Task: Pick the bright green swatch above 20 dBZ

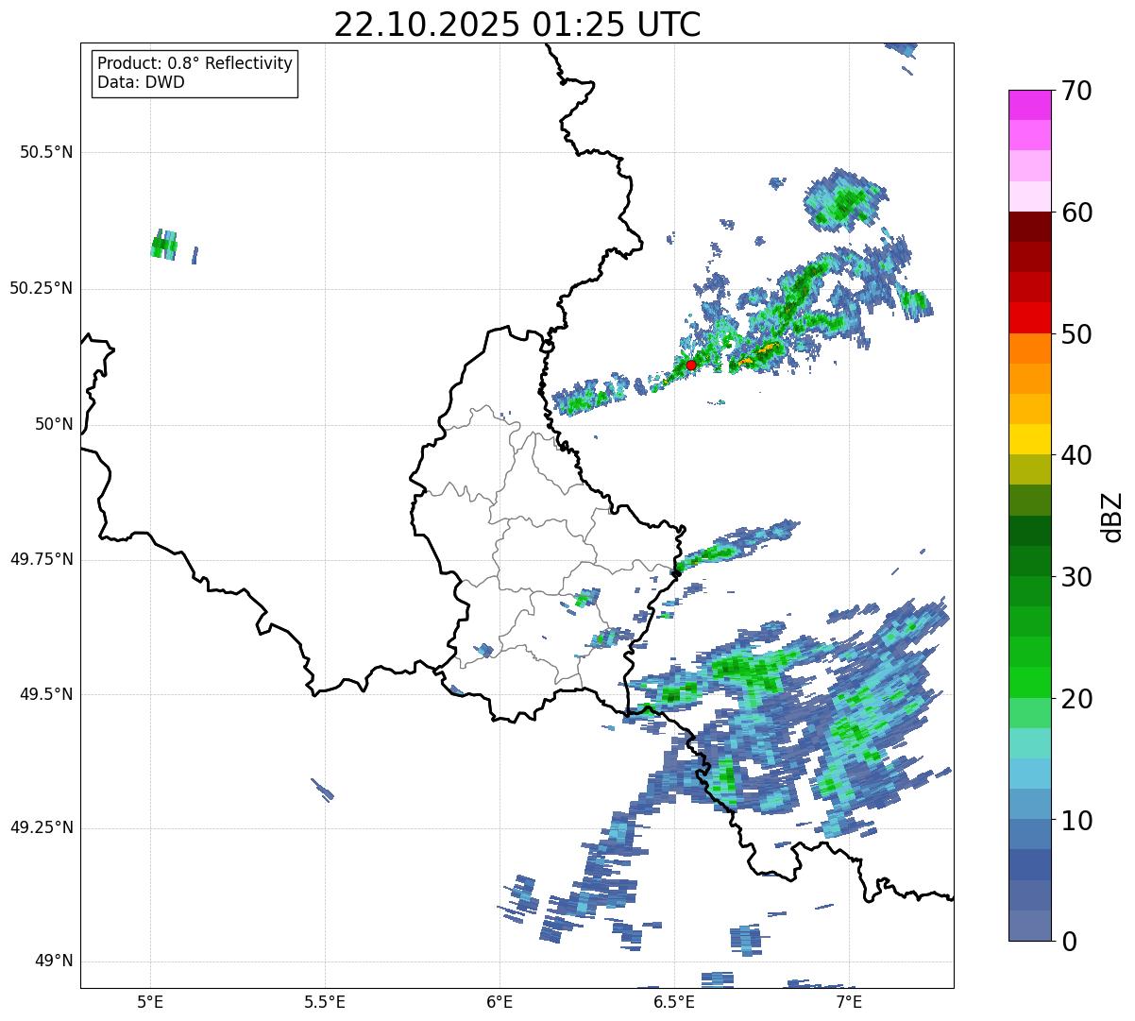Action: (1030, 682)
